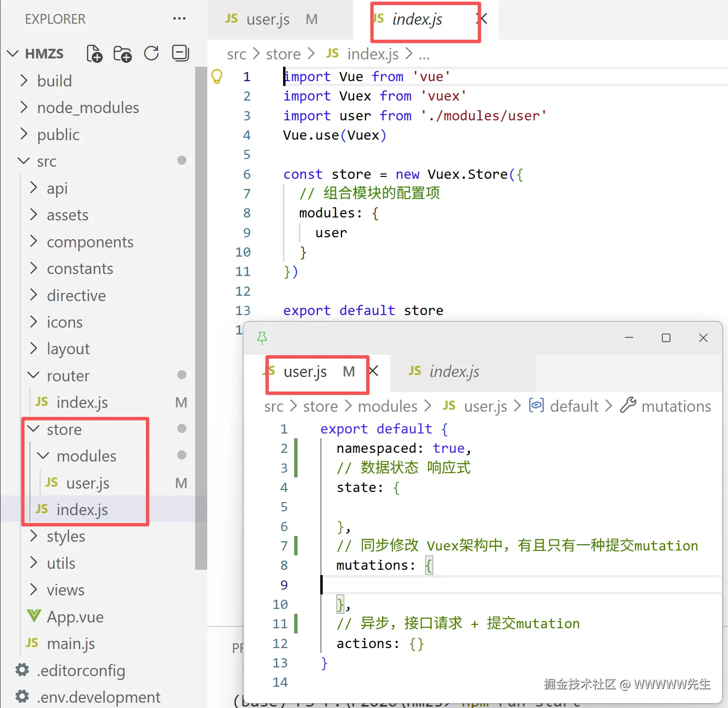Collapse the store folder

(x=33, y=429)
